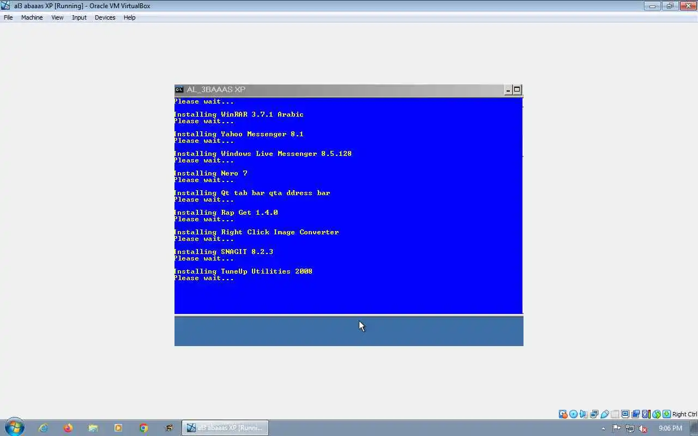Viewport: 698px width, 436px height.
Task: Click 'Installing TuneUp Utilities 2008' line
Action: point(243,271)
